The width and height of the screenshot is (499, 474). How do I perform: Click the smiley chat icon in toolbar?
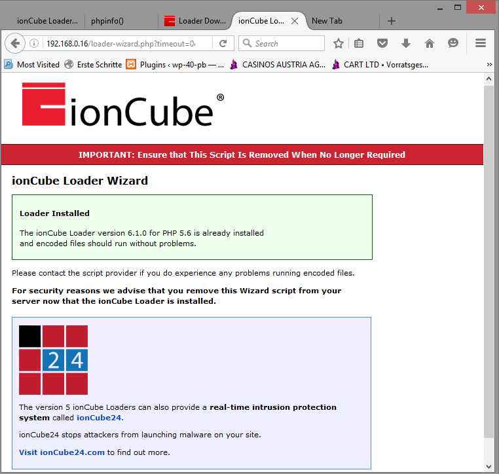click(453, 43)
